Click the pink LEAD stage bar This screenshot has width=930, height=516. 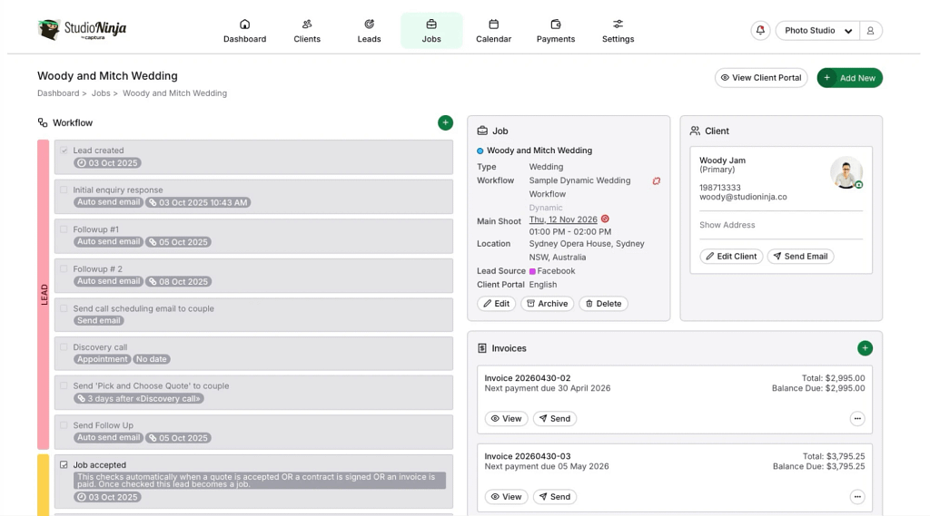click(x=44, y=295)
